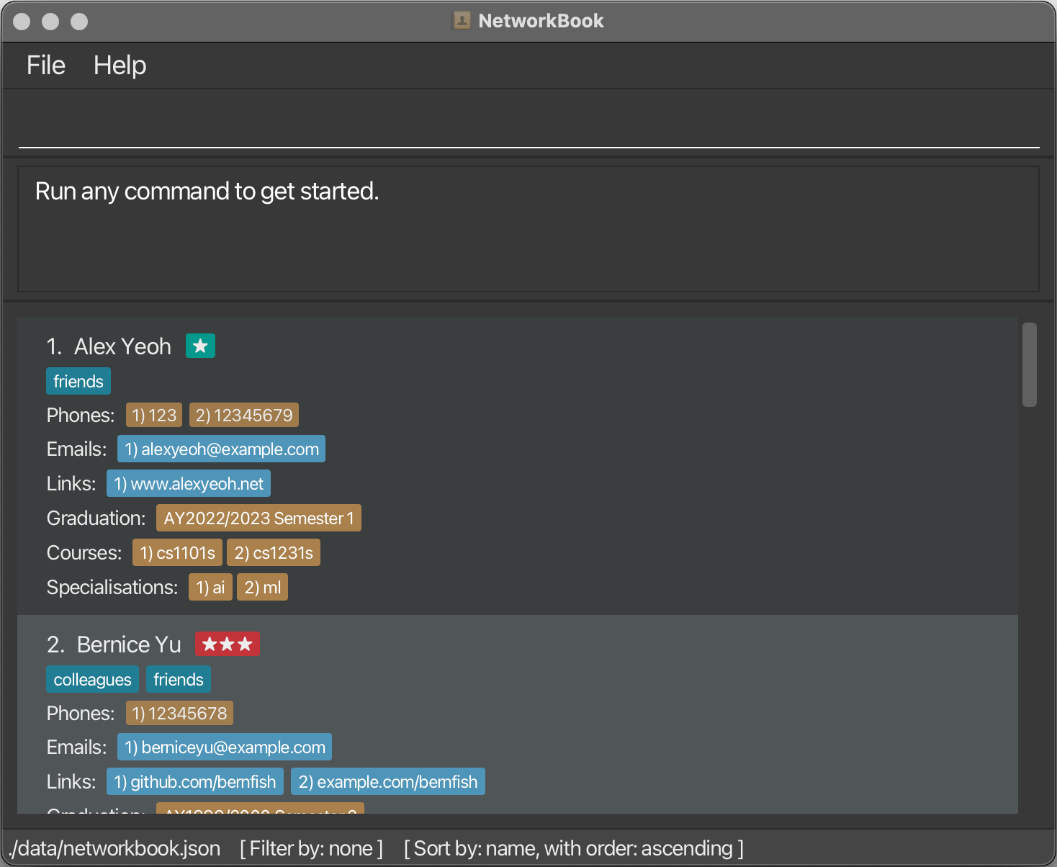Click Alex Yeoh's phone 123
This screenshot has width=1057, height=867.
point(154,415)
